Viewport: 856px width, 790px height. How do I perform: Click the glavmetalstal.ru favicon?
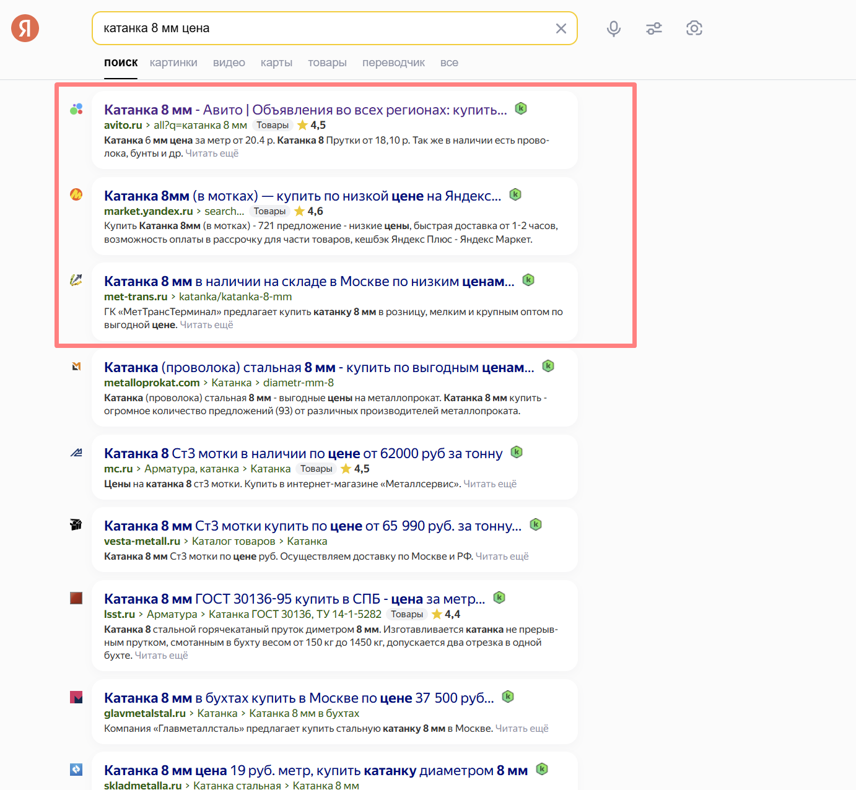[x=76, y=697]
